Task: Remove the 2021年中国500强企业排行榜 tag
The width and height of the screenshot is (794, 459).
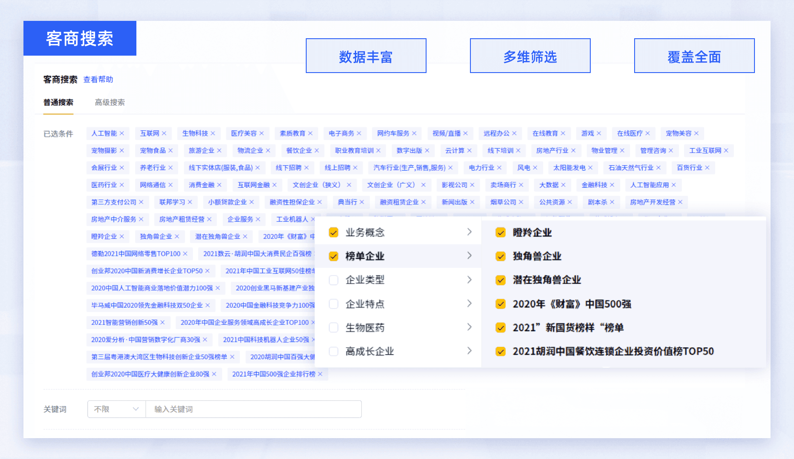Action: coord(320,374)
